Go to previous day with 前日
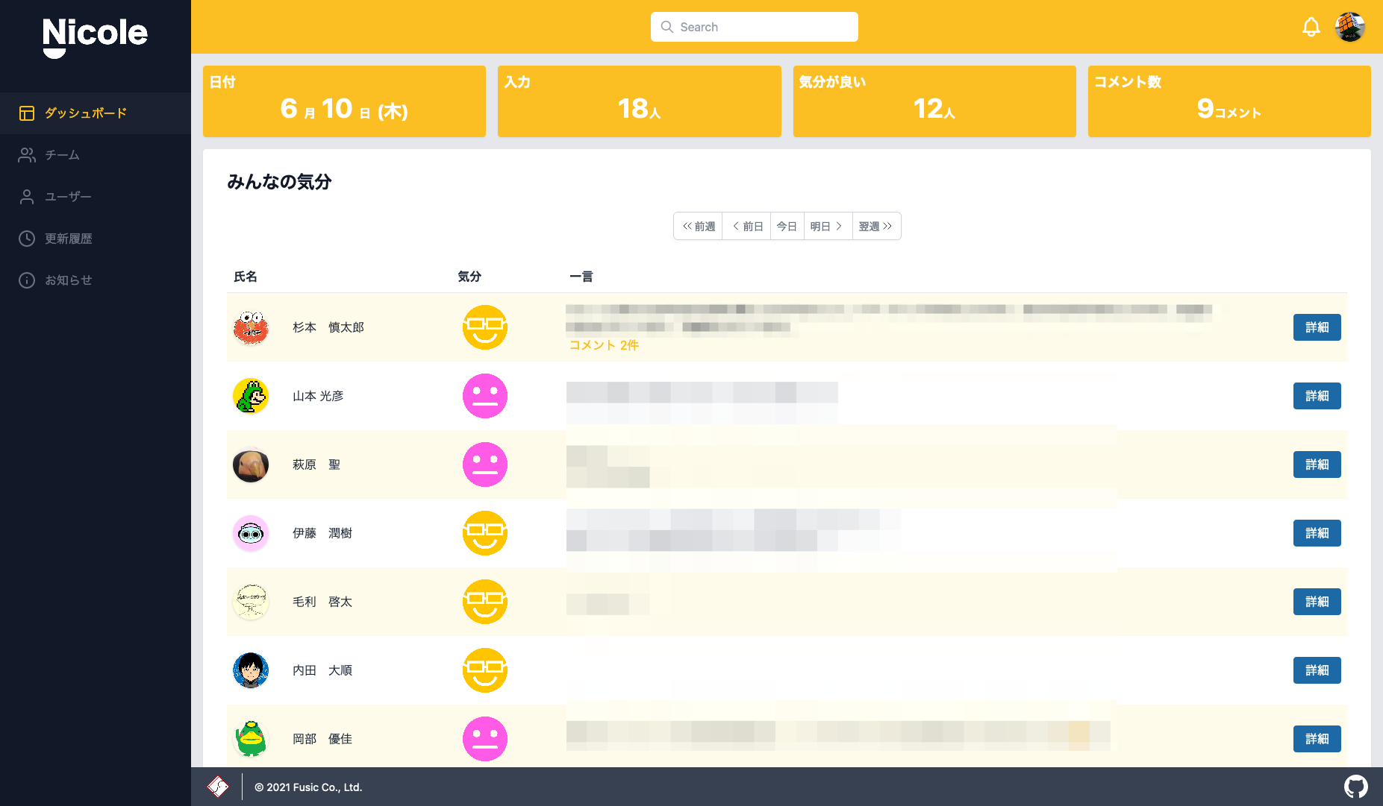This screenshot has height=806, width=1383. [747, 227]
